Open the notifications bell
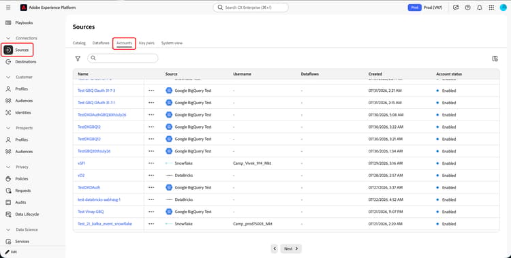 point(480,7)
